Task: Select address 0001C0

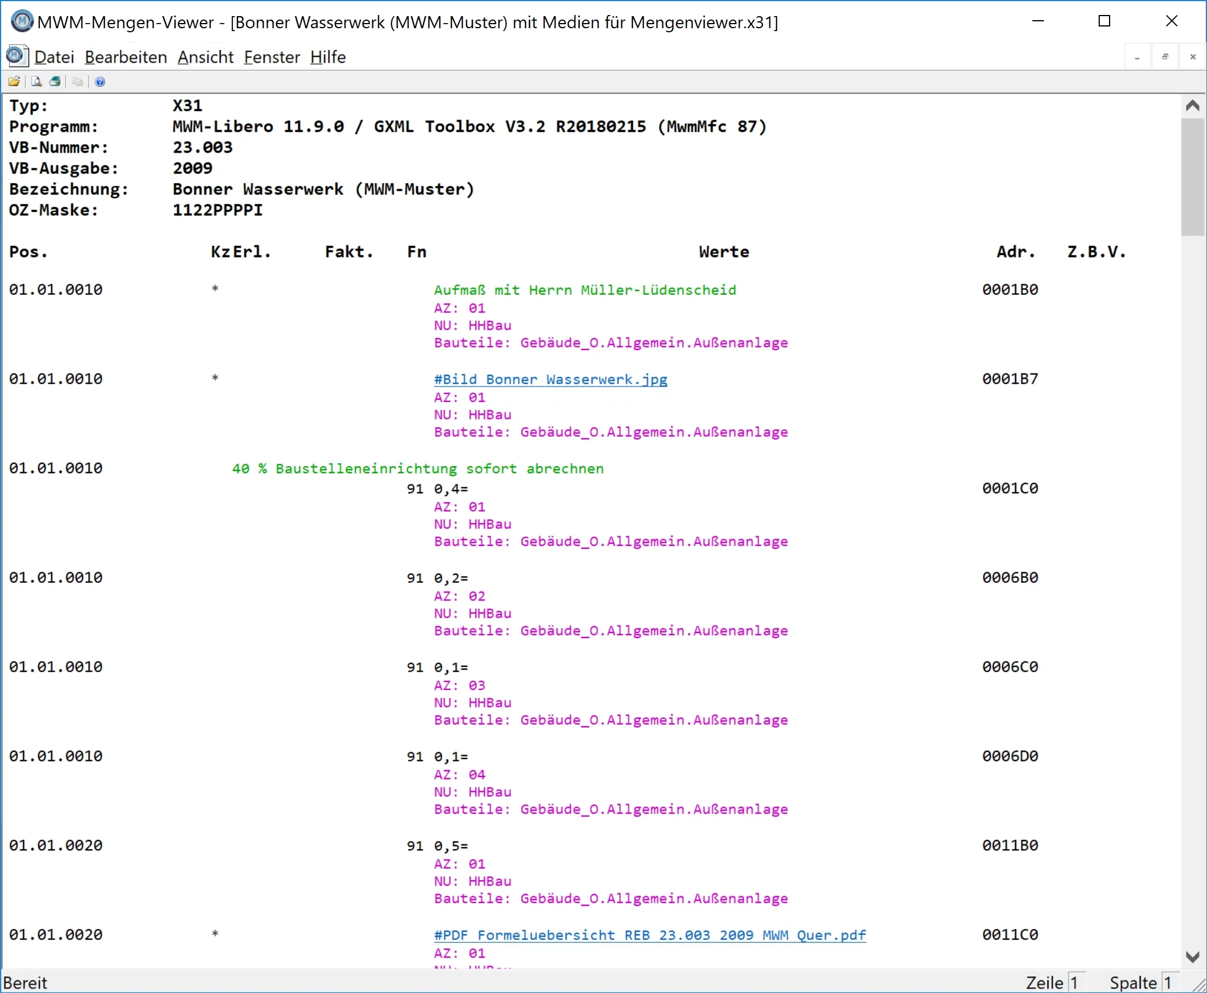Action: click(x=1010, y=488)
